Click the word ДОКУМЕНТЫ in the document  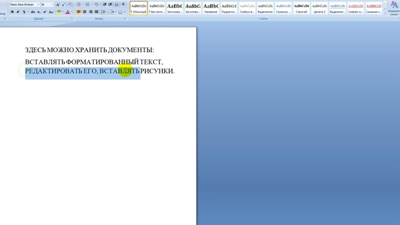pos(131,50)
